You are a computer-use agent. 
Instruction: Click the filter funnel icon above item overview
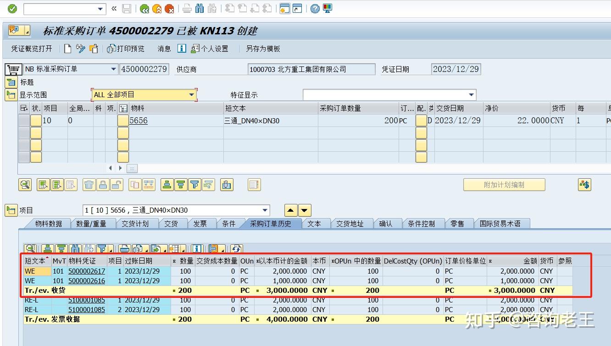[194, 185]
